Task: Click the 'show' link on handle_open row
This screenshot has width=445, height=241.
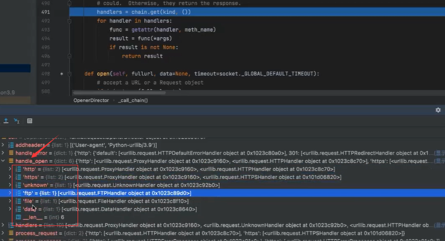Action: 440,161
